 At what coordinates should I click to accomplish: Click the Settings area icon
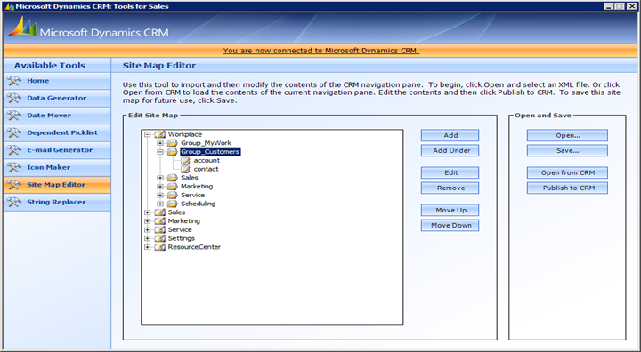[160, 238]
